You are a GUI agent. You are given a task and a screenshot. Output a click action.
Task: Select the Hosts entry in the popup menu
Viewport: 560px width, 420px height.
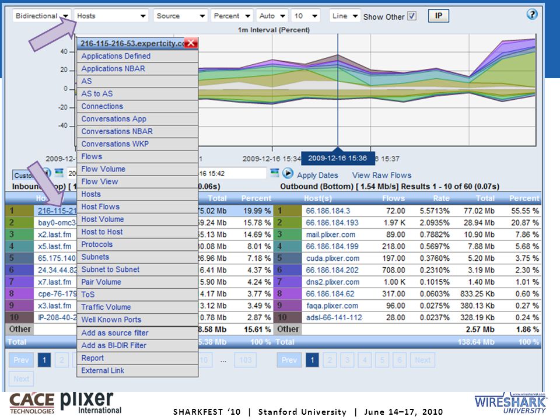pyautogui.click(x=138, y=194)
